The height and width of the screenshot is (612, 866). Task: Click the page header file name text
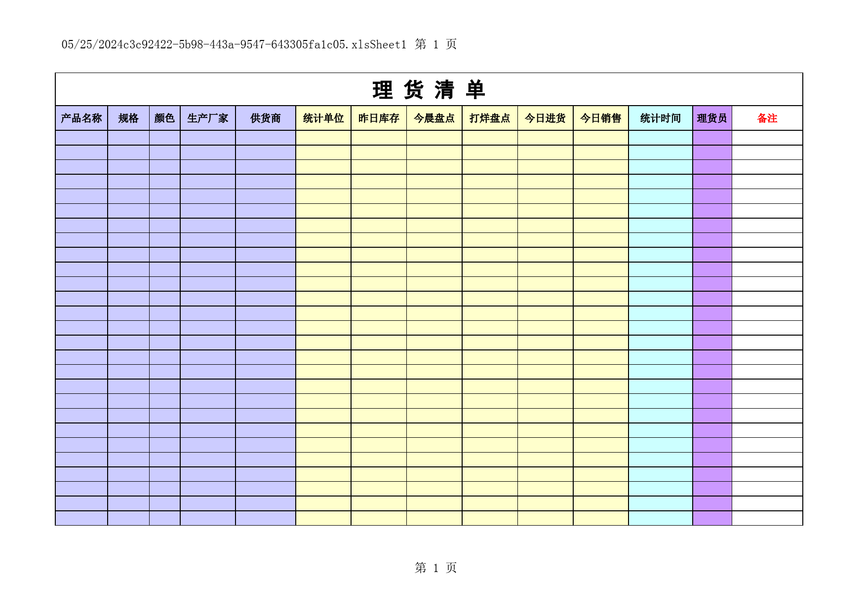click(x=234, y=44)
